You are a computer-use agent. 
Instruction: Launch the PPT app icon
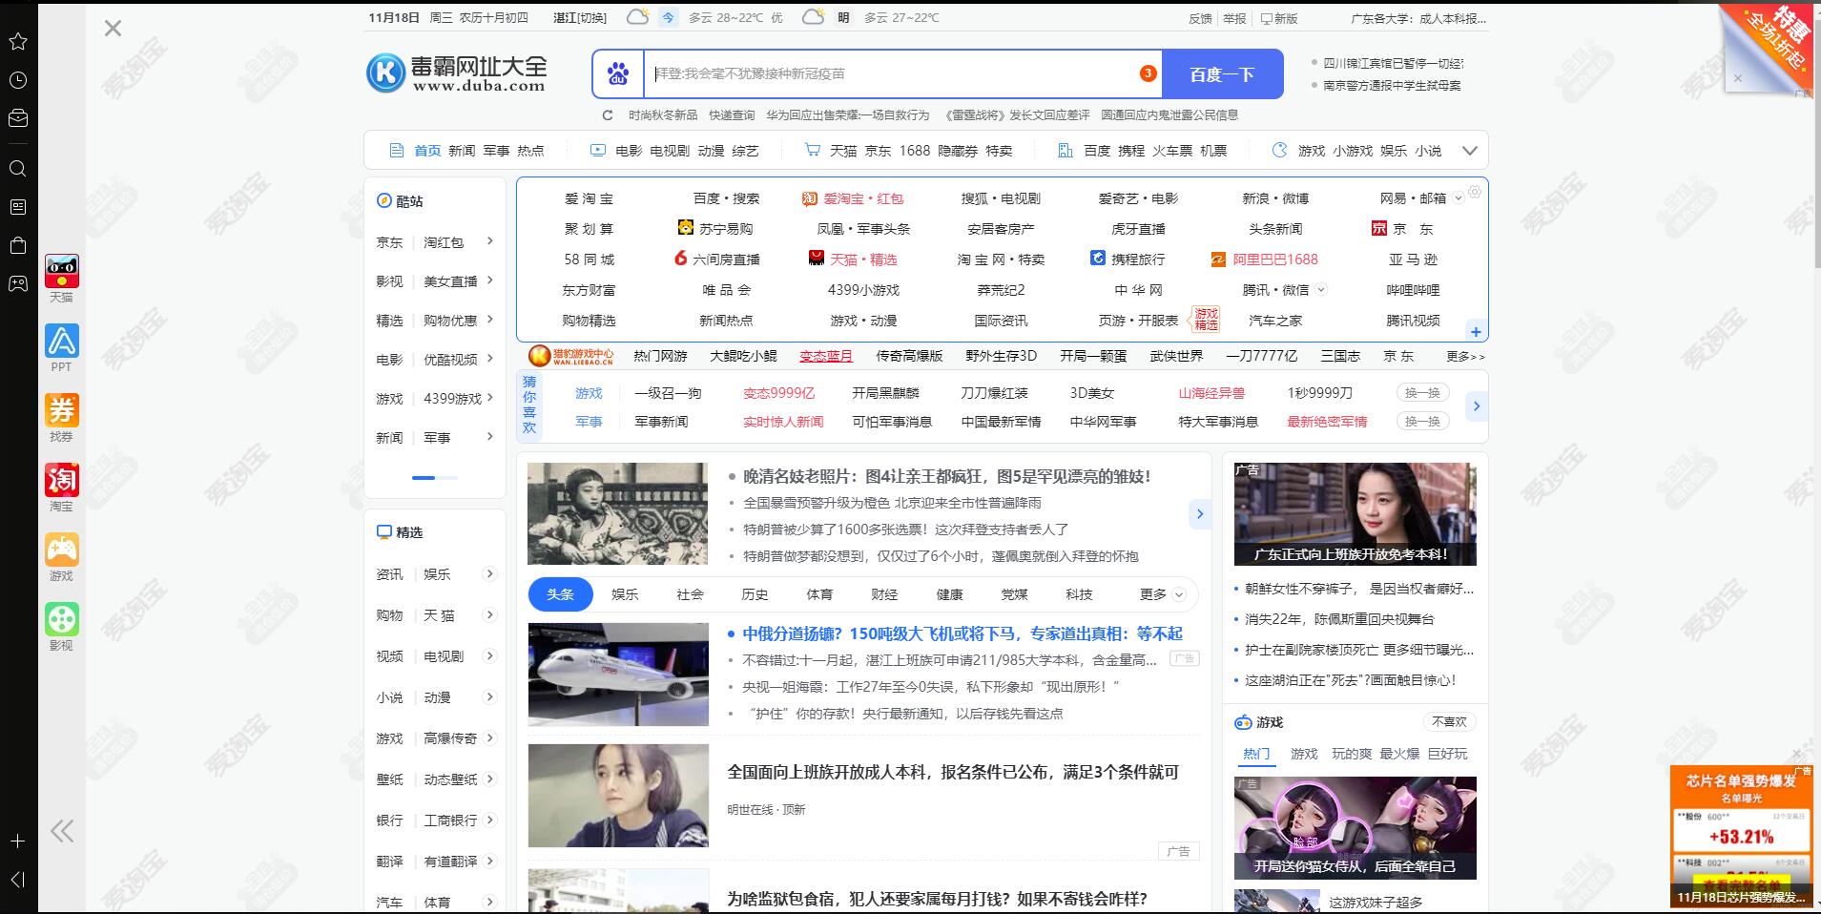[x=62, y=342]
